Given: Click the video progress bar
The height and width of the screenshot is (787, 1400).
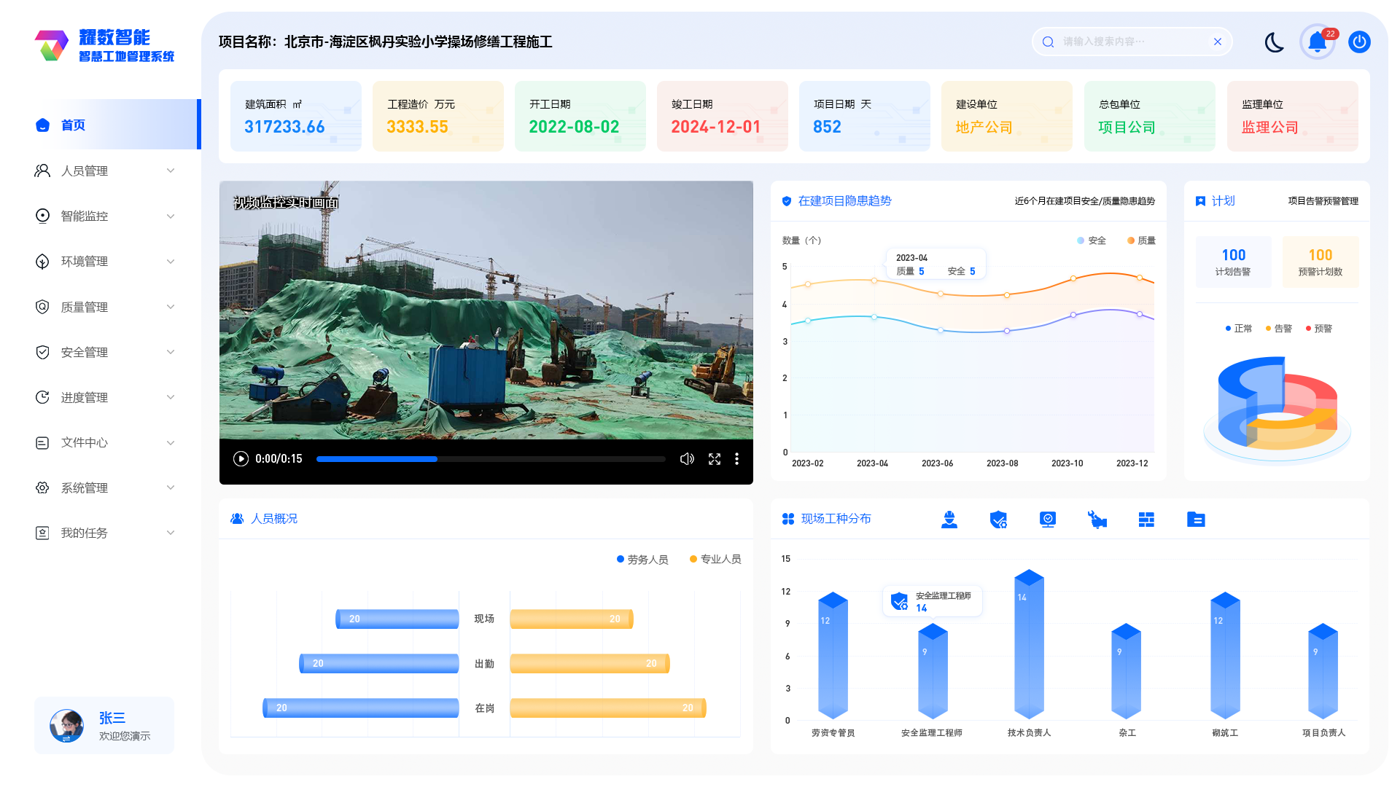Looking at the screenshot, I should click(x=490, y=459).
